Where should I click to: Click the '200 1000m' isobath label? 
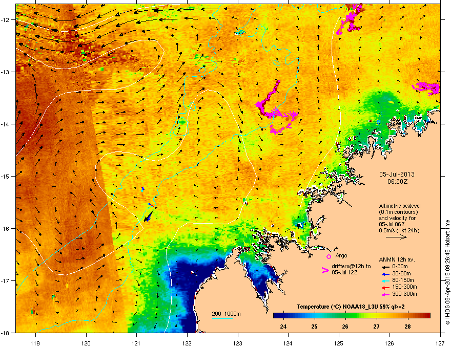coord(226,314)
